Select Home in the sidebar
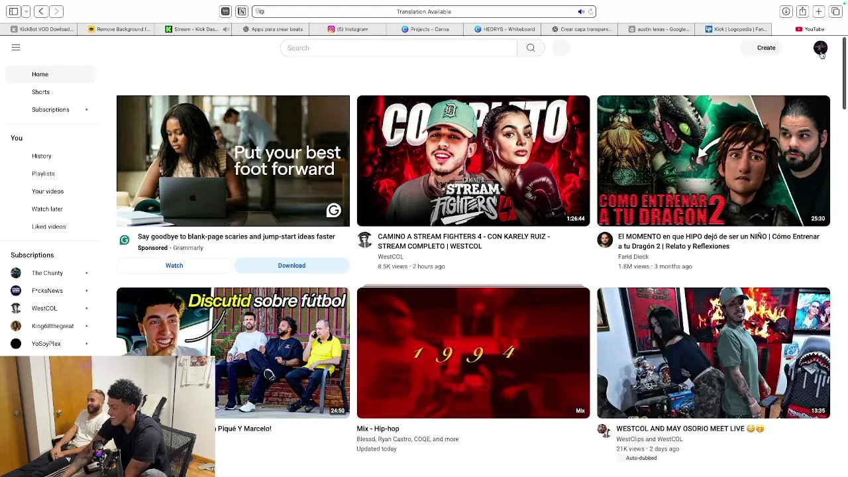This screenshot has height=477, width=848. [50, 74]
